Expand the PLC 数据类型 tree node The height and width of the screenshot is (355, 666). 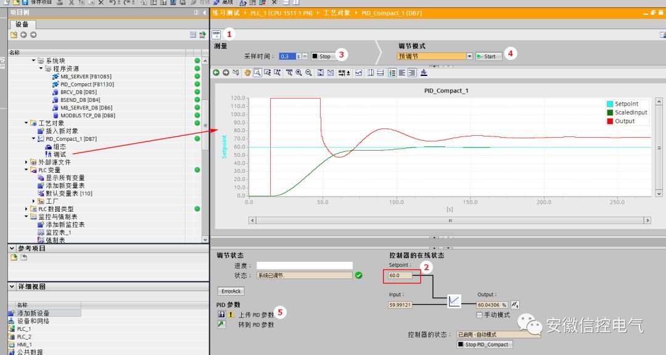26,209
